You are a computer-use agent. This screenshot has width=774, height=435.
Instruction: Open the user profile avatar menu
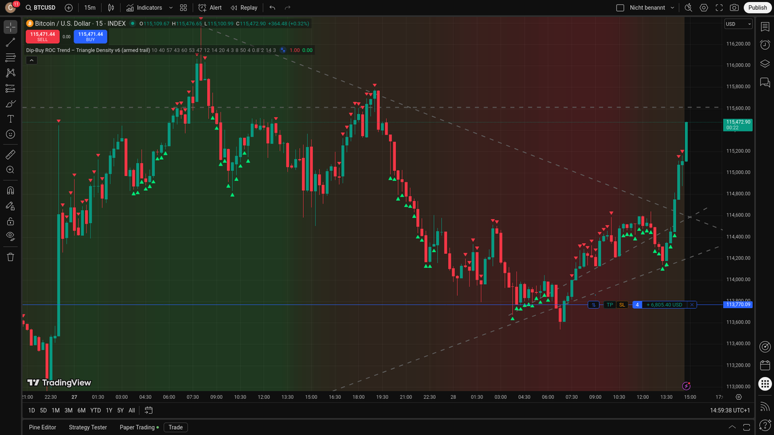pyautogui.click(x=10, y=8)
